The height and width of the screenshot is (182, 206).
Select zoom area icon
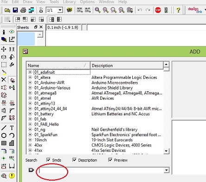pos(129,10)
